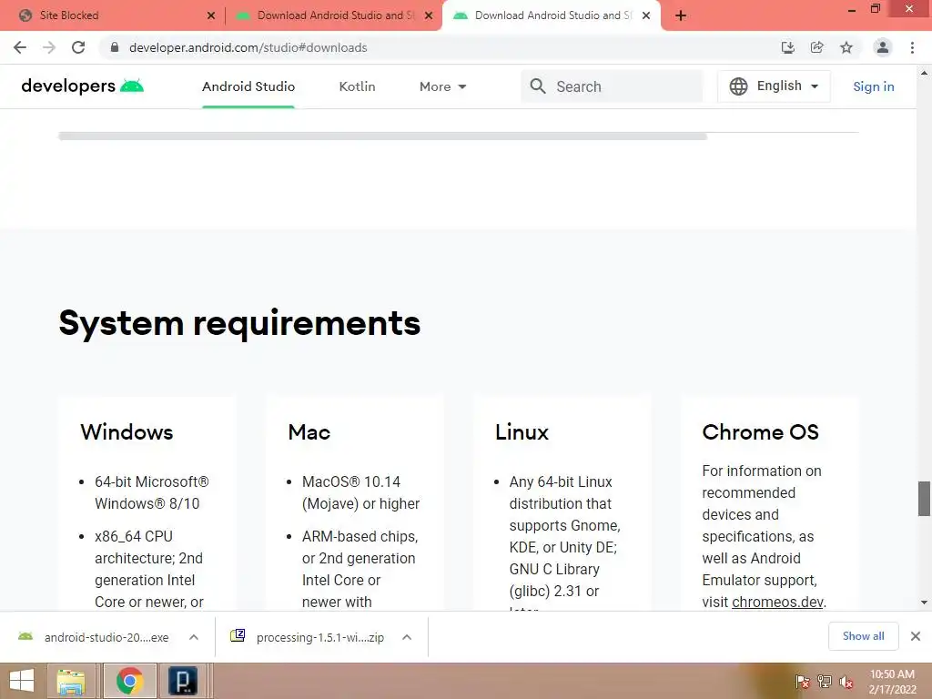Expand the More dropdown menu
This screenshot has height=699, width=932.
point(443,86)
